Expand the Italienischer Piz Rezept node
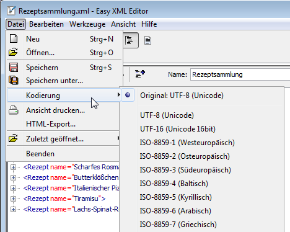This screenshot has width=290, height=232. click(13, 188)
